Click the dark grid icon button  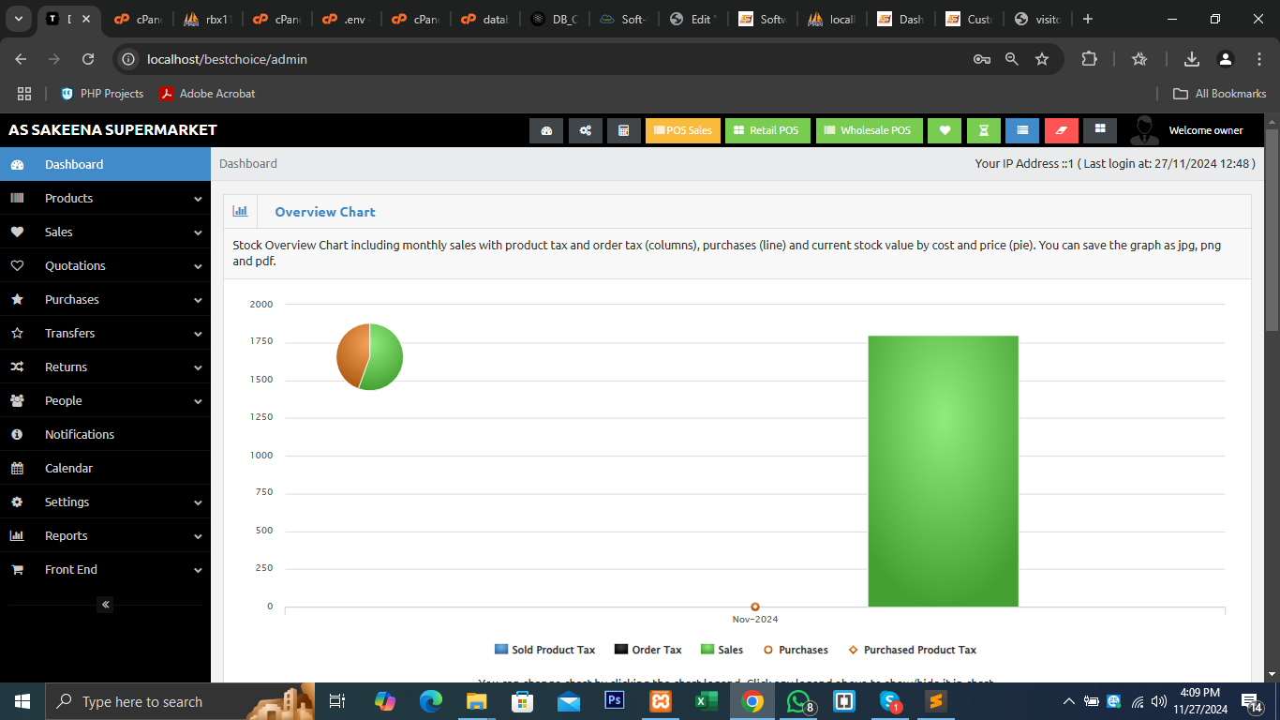[x=1100, y=129]
